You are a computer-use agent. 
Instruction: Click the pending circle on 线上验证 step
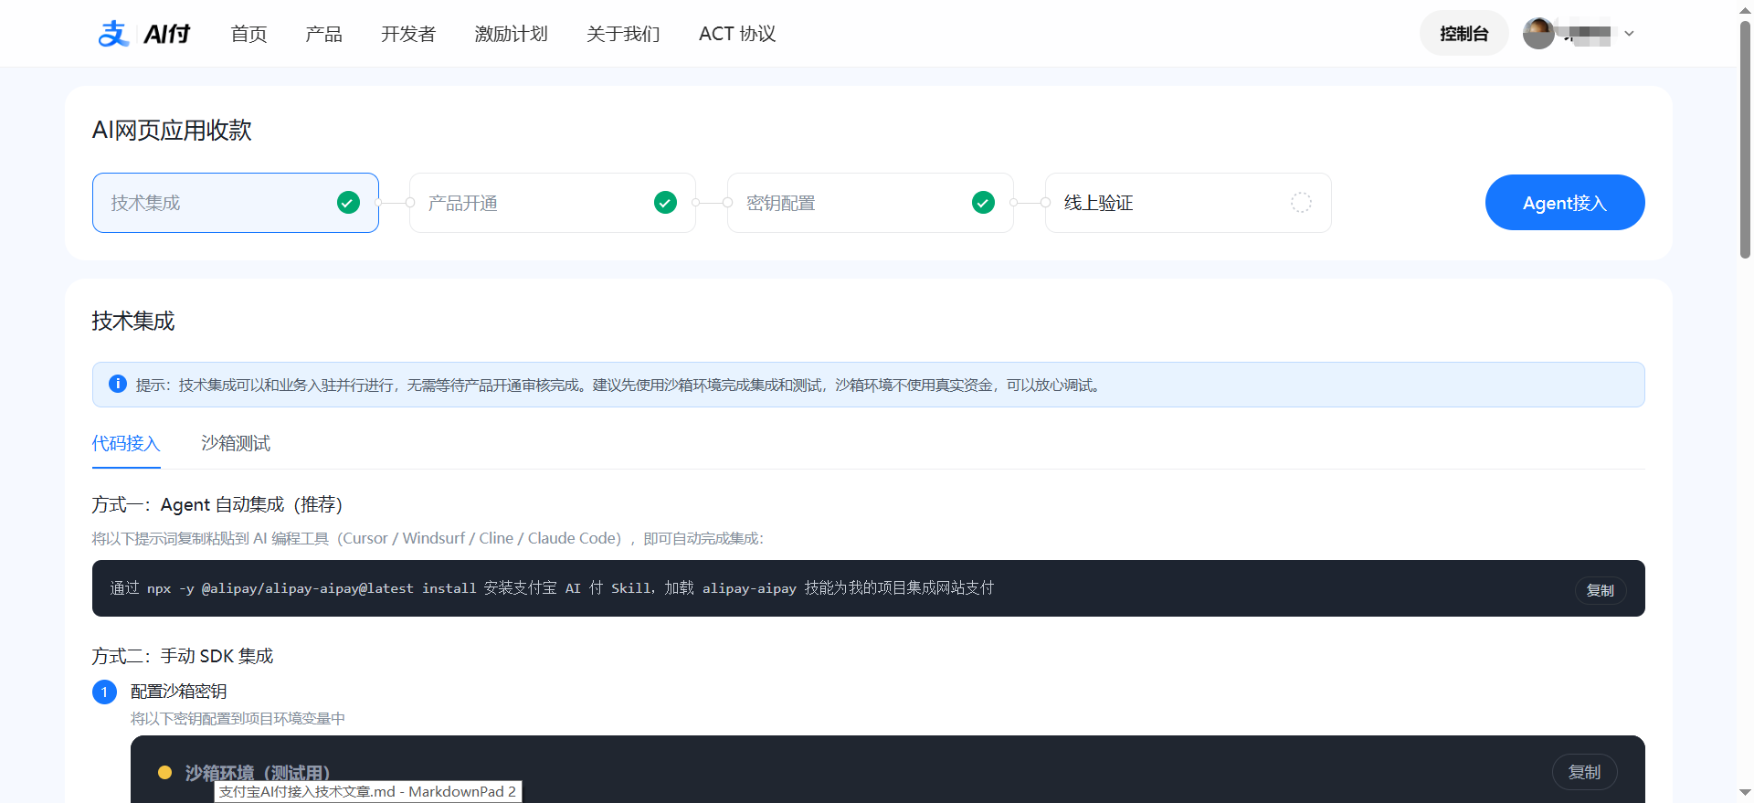click(x=1301, y=203)
